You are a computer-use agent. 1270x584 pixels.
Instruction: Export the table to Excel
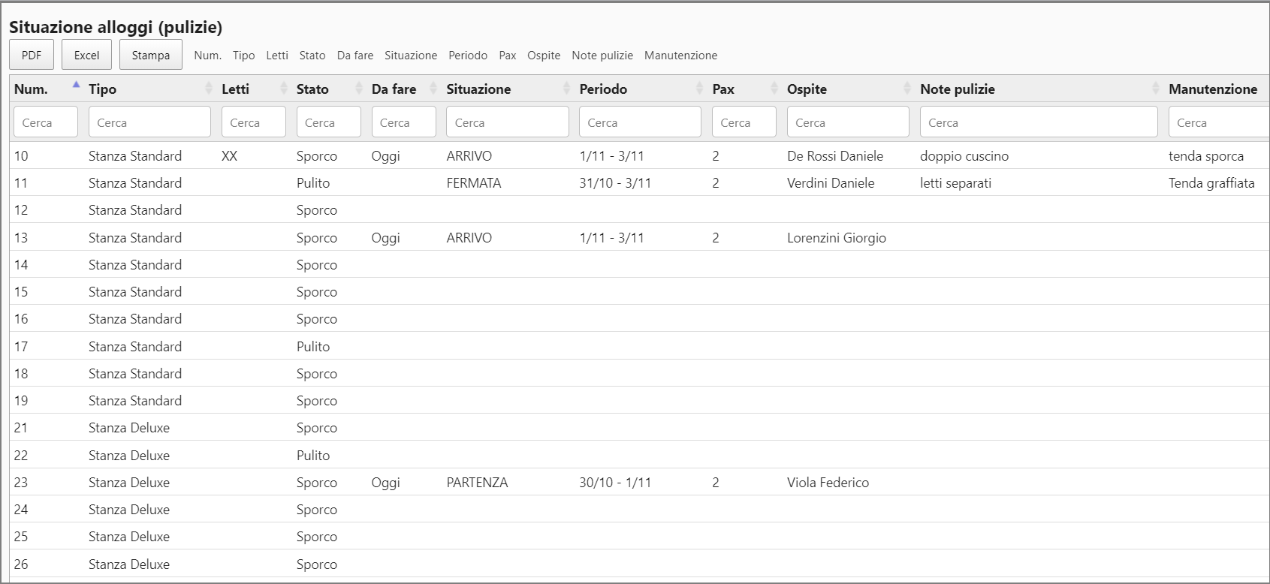[x=86, y=56]
